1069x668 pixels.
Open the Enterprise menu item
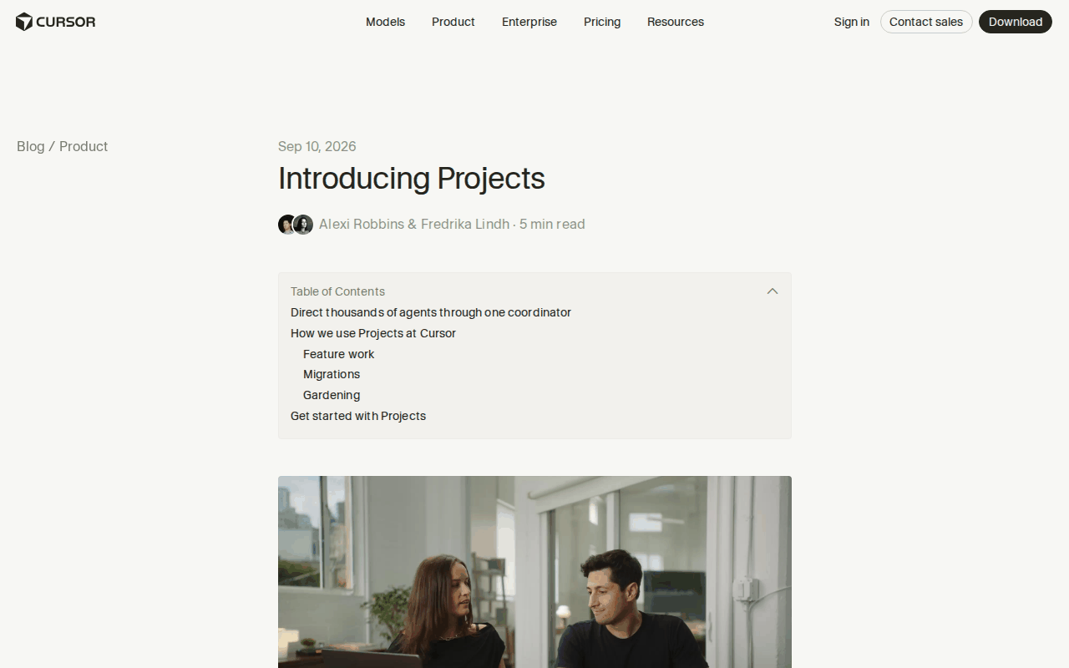pyautogui.click(x=529, y=22)
